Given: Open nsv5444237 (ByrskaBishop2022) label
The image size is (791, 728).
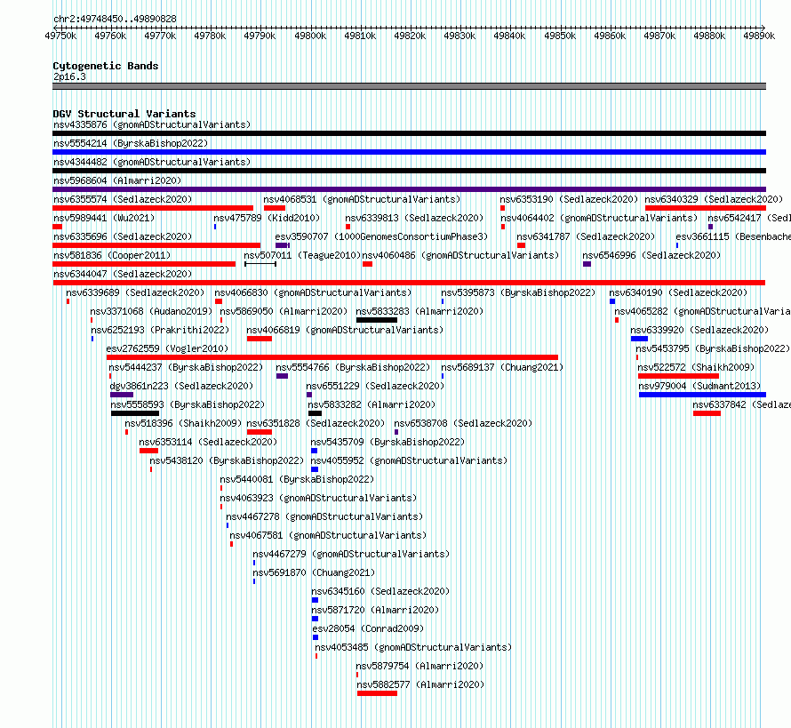Looking at the screenshot, I should [186, 367].
